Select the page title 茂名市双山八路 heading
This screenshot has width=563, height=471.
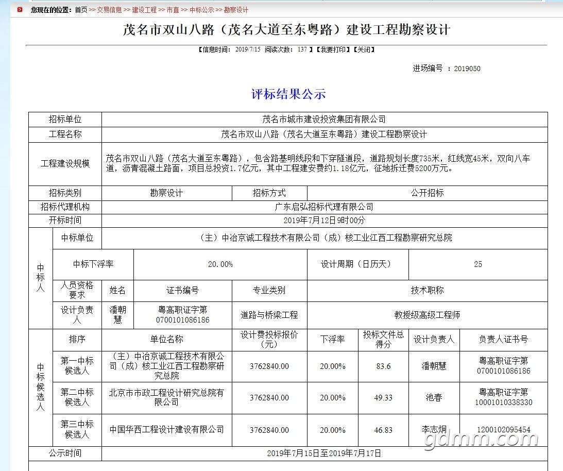tap(286, 29)
